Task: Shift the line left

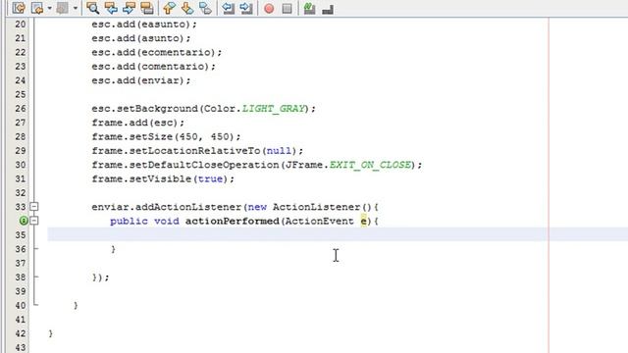Action: coord(229,8)
